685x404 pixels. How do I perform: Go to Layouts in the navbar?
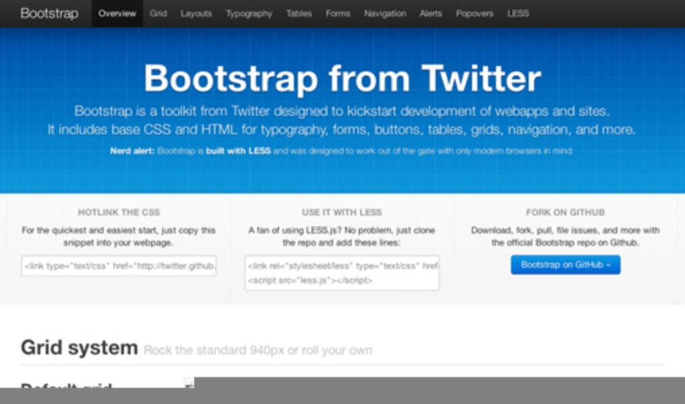coord(196,13)
